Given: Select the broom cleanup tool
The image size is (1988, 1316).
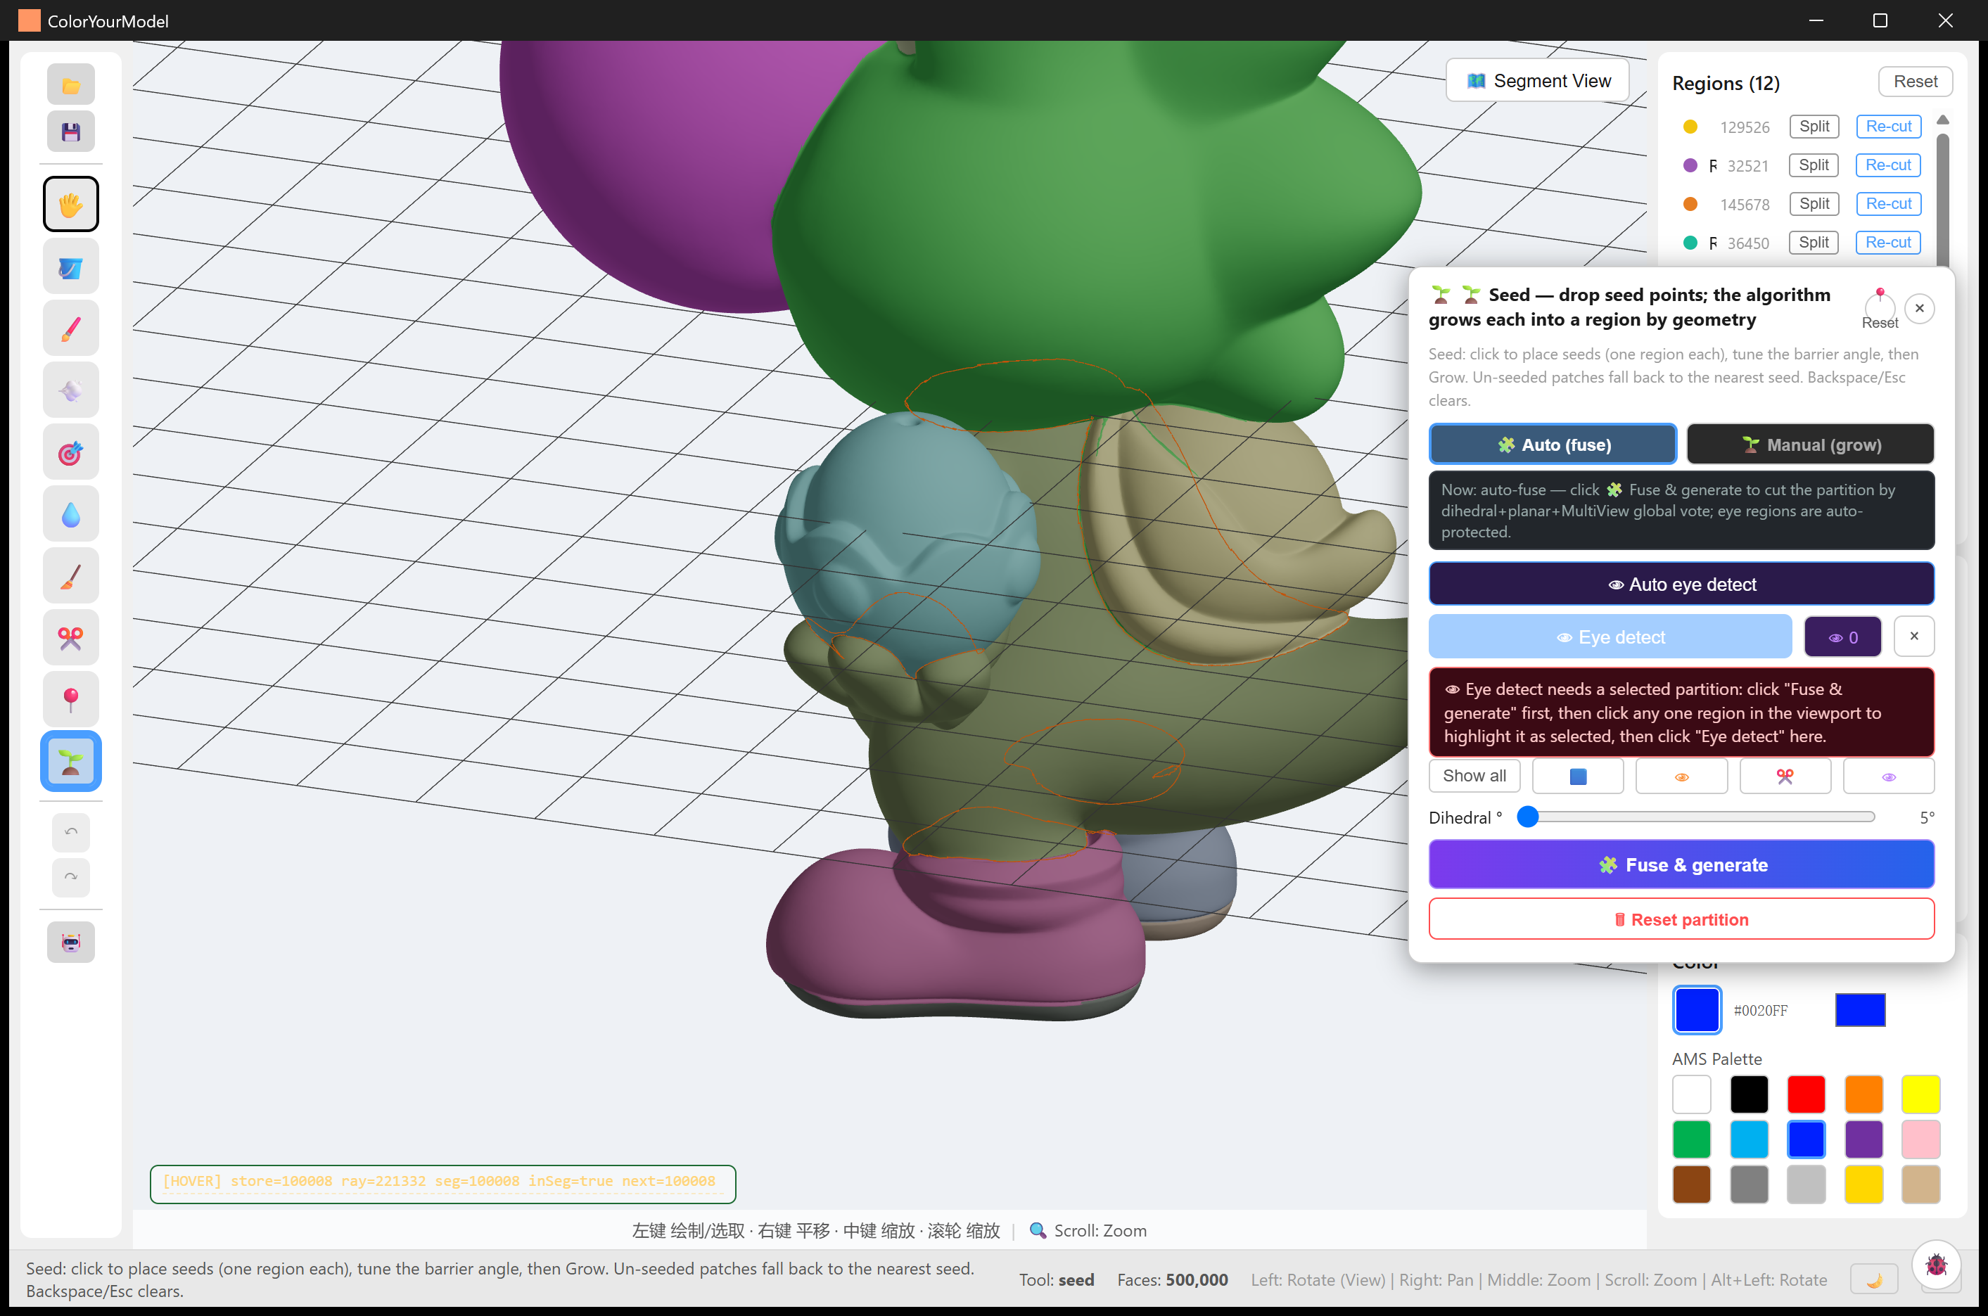Looking at the screenshot, I should [x=70, y=576].
